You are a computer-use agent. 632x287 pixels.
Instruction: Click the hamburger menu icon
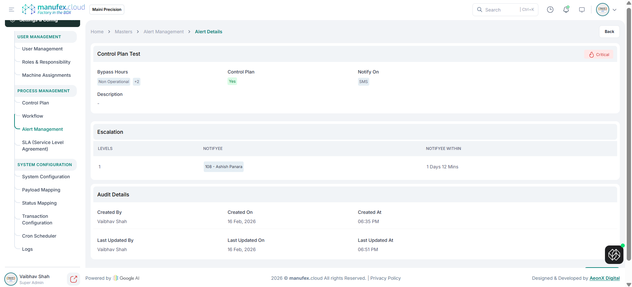pyautogui.click(x=12, y=10)
